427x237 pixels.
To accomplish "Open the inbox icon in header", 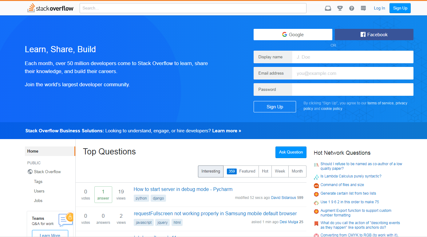I will click(x=328, y=8).
